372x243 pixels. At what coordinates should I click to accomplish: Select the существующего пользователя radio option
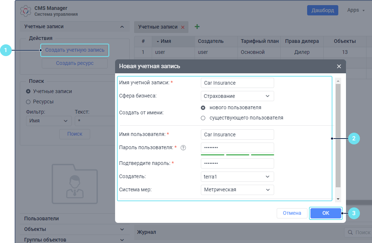[x=203, y=118]
